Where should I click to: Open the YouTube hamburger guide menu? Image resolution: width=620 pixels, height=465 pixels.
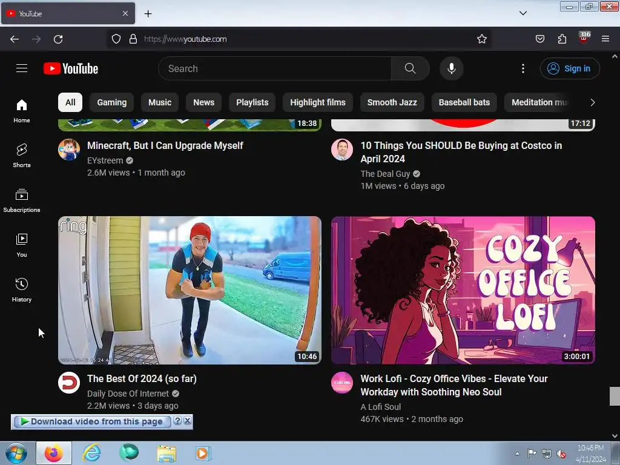[x=22, y=68]
